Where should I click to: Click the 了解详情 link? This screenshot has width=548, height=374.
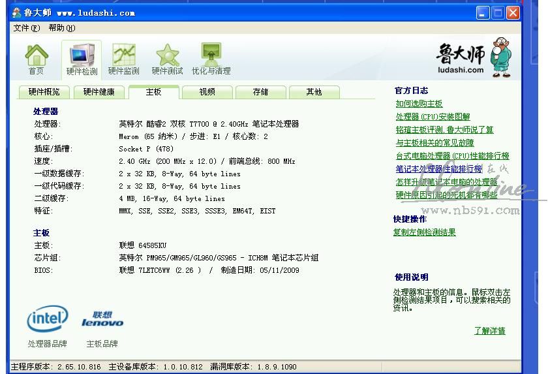point(490,331)
